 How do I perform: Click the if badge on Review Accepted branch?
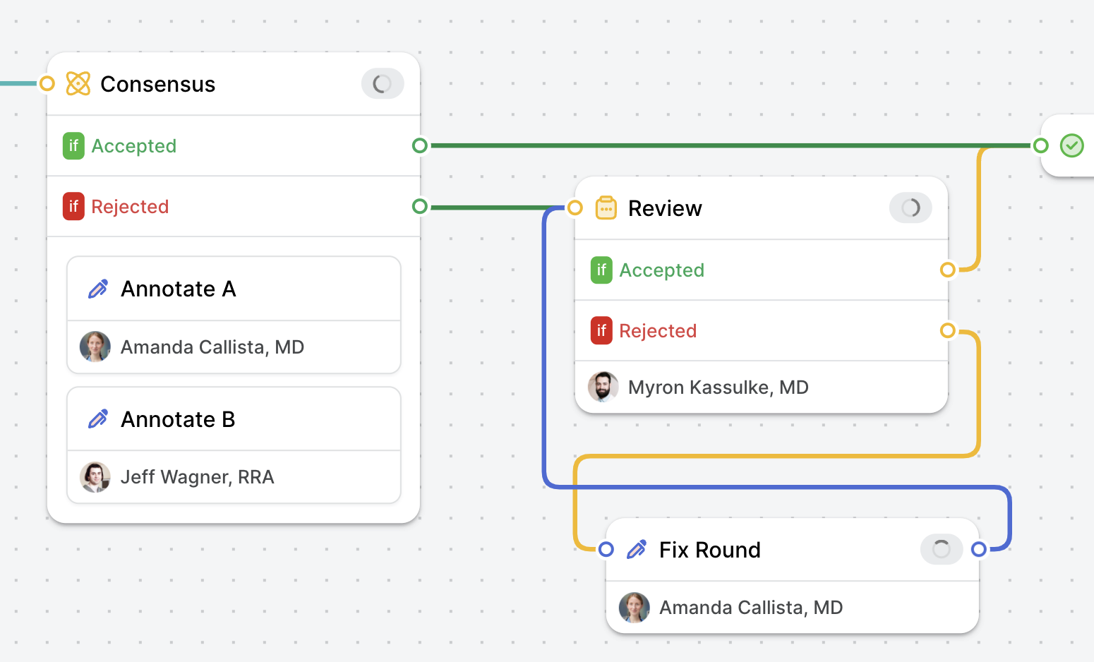pos(601,270)
